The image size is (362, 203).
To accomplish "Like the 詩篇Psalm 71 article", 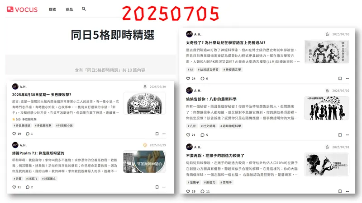I will point(14,187).
